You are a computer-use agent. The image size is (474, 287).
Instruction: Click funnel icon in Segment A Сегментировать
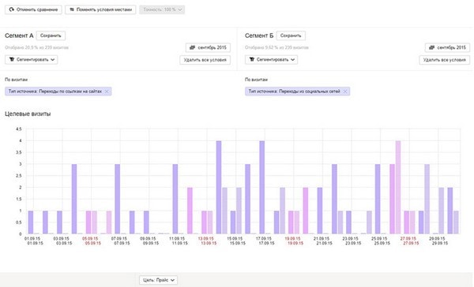[x=12, y=59]
